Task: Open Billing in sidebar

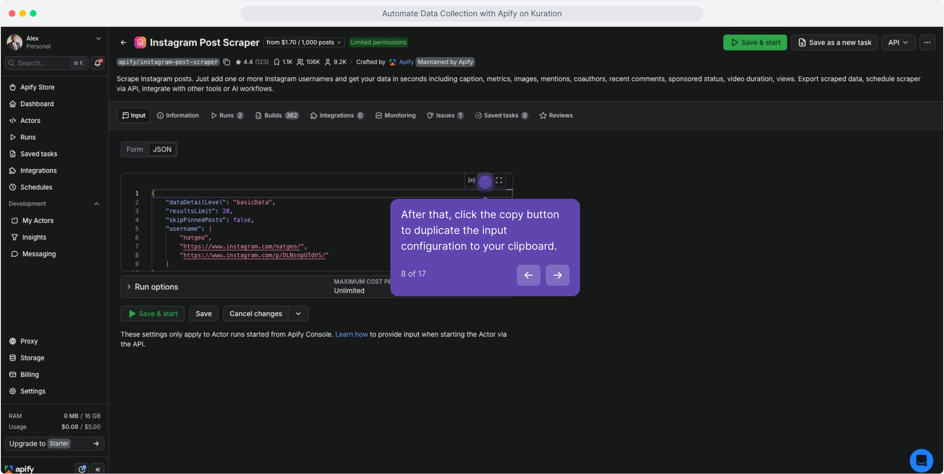Action: pyautogui.click(x=54, y=375)
